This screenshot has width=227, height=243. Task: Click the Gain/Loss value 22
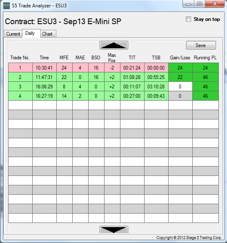tap(180, 77)
